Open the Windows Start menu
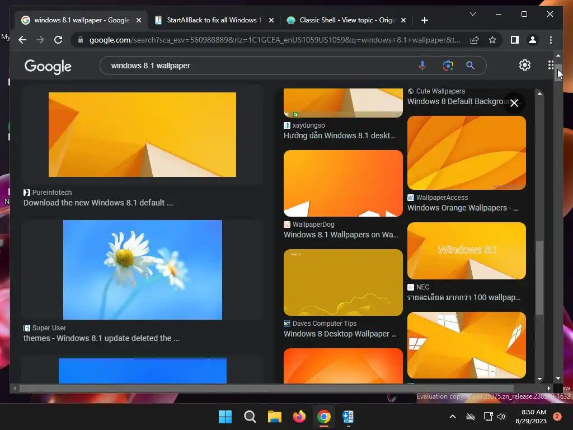The image size is (573, 430). (x=225, y=417)
